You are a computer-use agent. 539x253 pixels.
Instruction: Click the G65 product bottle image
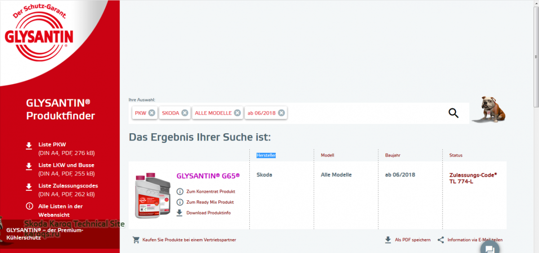(x=153, y=196)
